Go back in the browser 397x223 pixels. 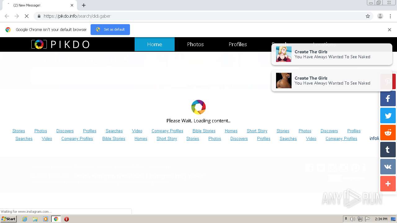7,16
